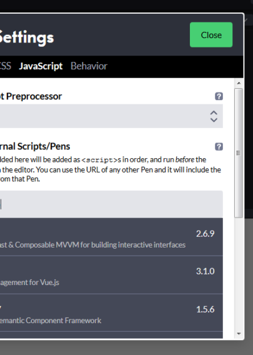
Task: Choose the version 2.6.9 MVVM library result
Action: point(111,237)
